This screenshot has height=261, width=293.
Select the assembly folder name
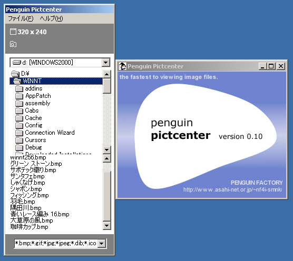(x=37, y=103)
